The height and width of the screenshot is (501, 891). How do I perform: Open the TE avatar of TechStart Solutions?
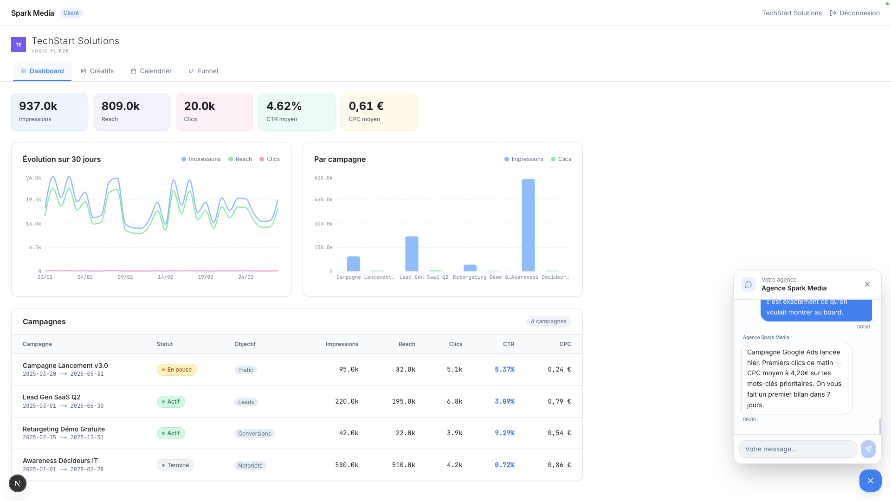coord(19,44)
